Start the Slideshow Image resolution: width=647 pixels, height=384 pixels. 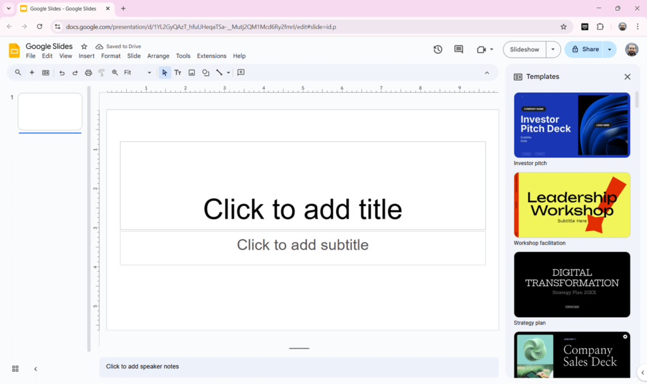point(524,49)
